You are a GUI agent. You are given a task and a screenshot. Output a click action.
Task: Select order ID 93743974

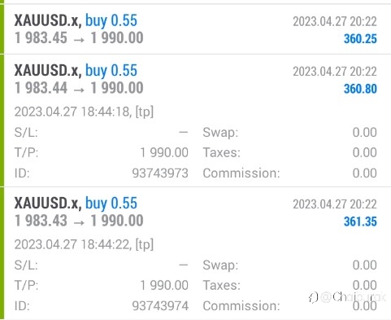[x=160, y=305]
